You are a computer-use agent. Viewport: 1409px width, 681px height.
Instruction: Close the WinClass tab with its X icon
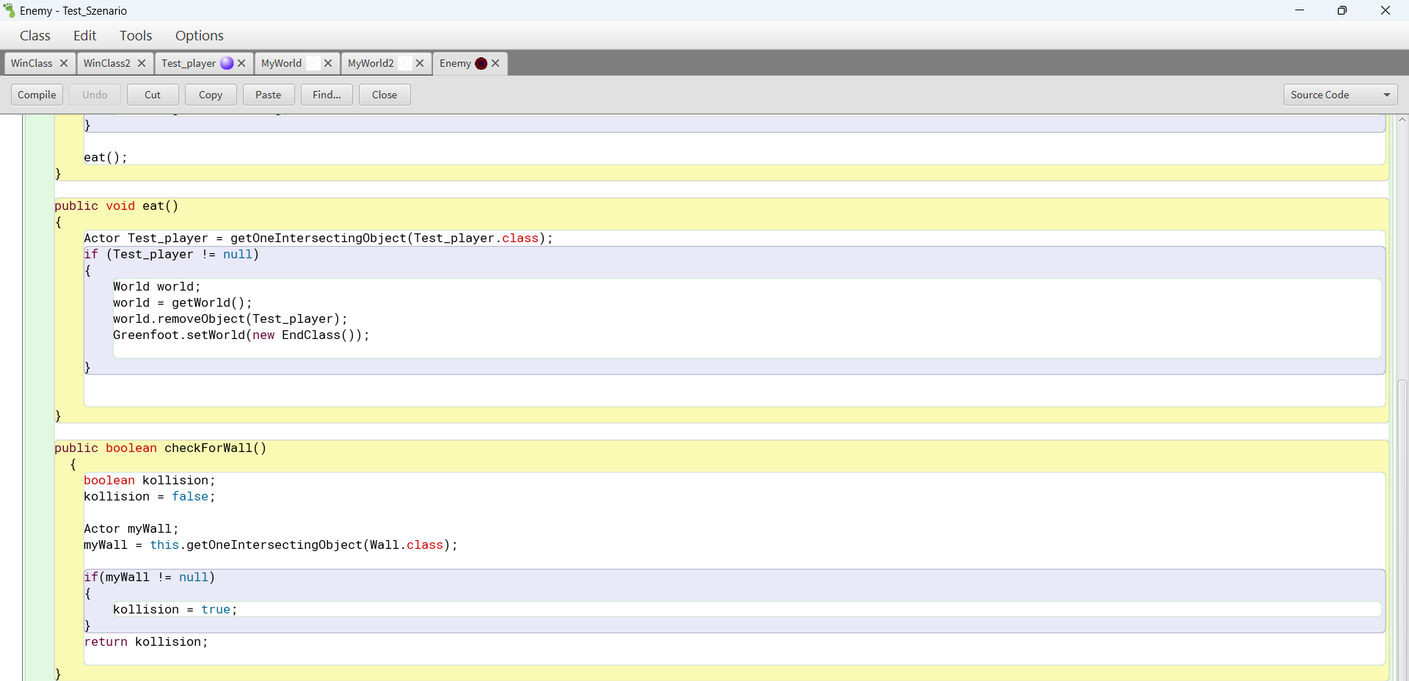(64, 63)
